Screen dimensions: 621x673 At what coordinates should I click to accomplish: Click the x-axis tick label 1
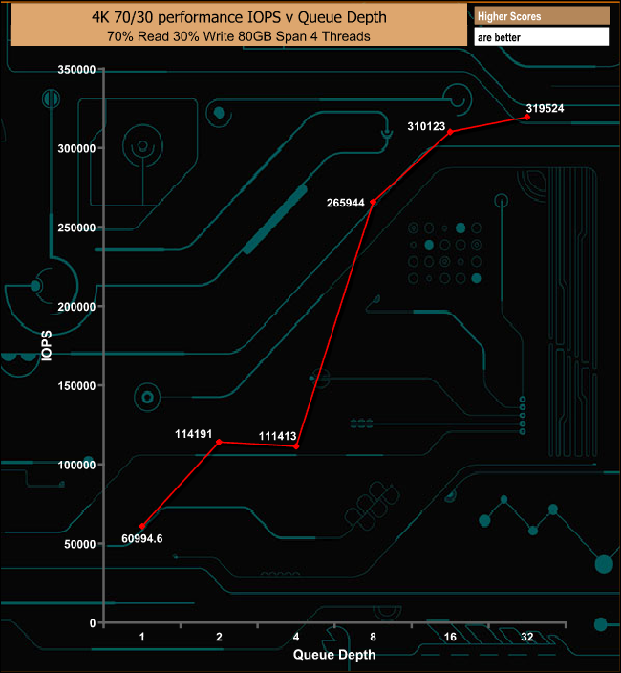pos(142,637)
